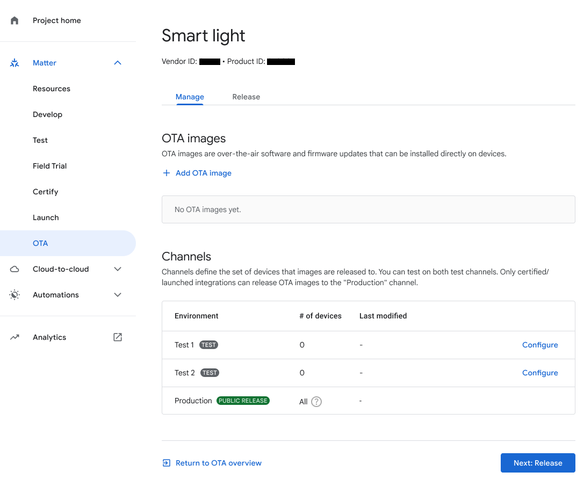The width and height of the screenshot is (584, 501).
Task: Click the question mark icon next to All
Action: (316, 401)
